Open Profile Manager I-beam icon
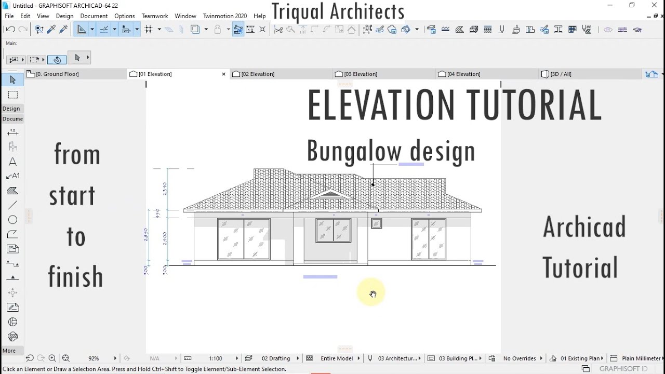Image resolution: width=665 pixels, height=374 pixels. coord(558,30)
